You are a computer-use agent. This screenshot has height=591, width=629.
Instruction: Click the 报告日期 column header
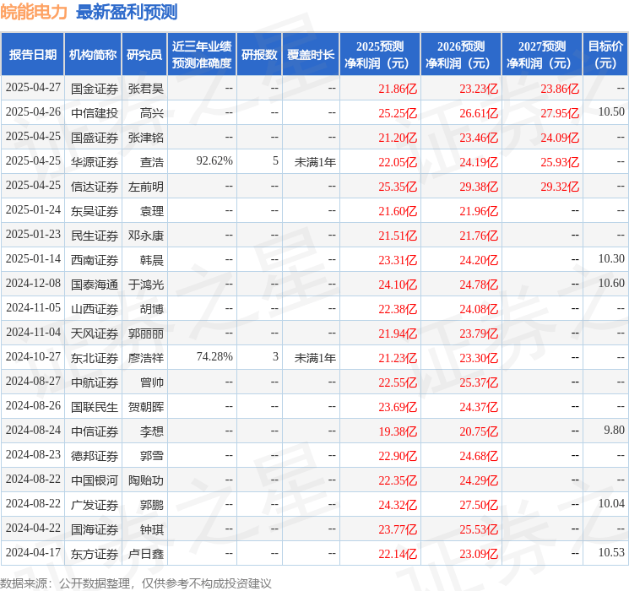[32, 55]
